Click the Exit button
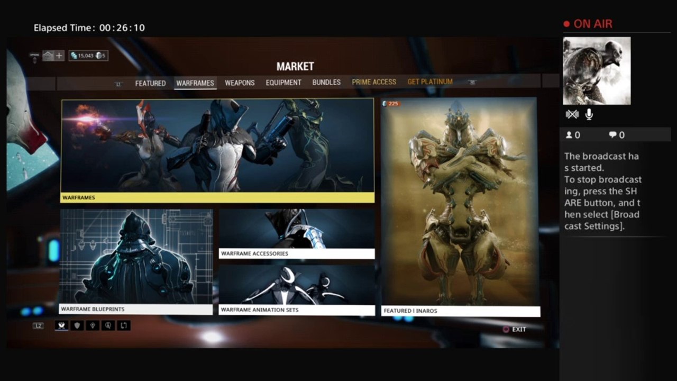The width and height of the screenshot is (677, 381). pyautogui.click(x=515, y=329)
